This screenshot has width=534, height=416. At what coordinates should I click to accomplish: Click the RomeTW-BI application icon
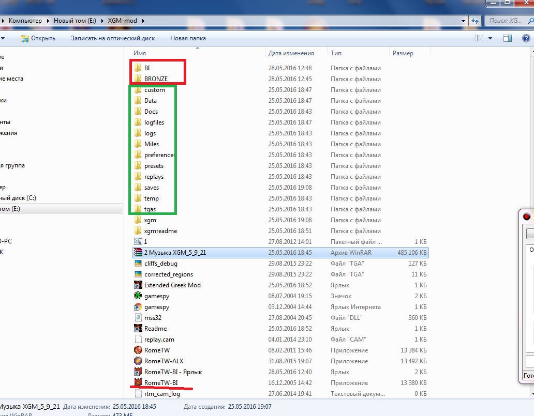tap(138, 382)
